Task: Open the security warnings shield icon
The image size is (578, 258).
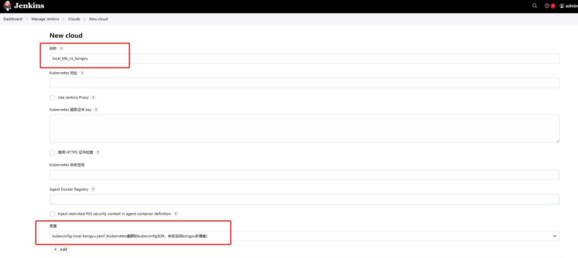Action: click(547, 6)
